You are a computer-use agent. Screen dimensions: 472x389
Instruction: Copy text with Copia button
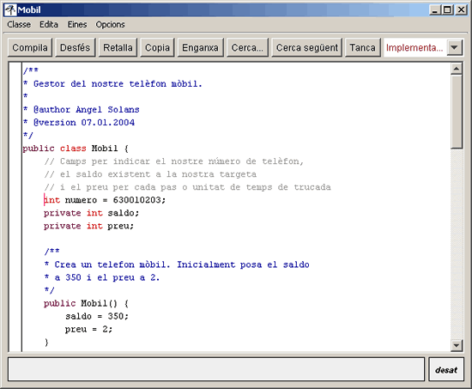[157, 47]
